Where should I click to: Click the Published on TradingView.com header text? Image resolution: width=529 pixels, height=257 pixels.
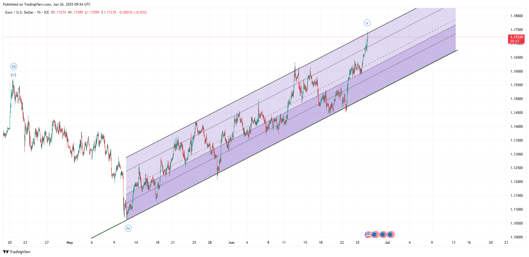point(47,4)
